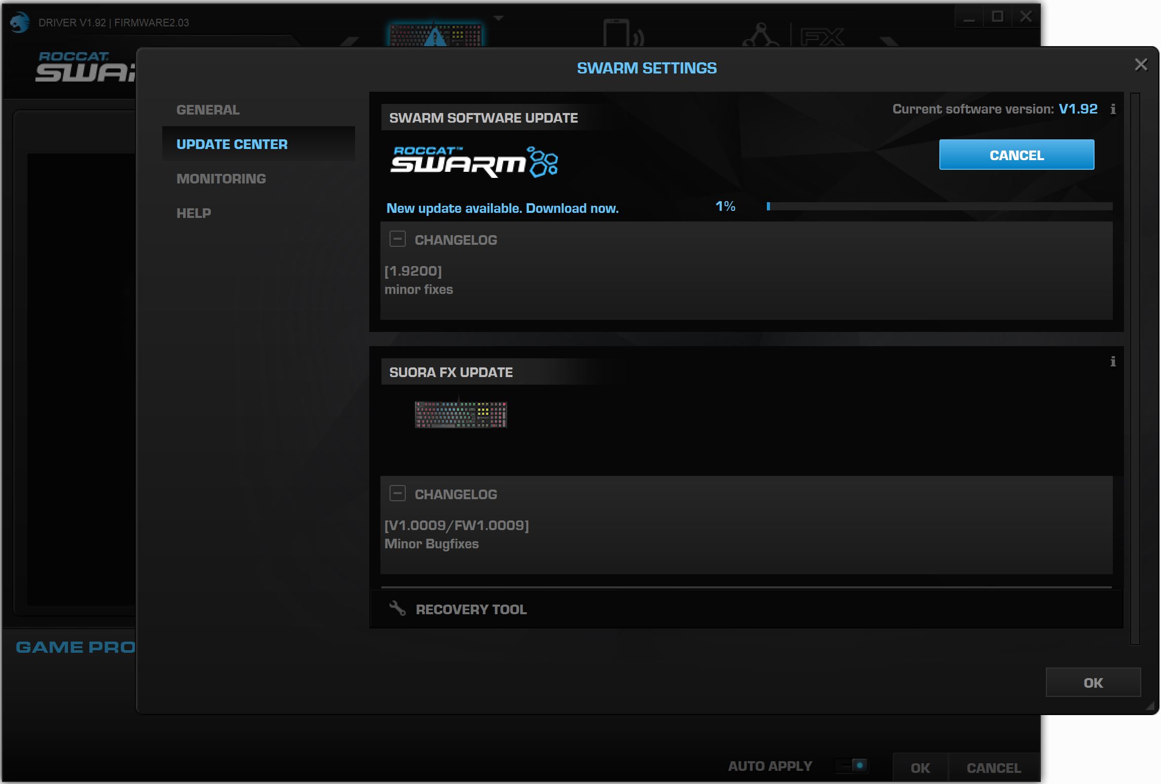
Task: Toggle Auto Apply switch in main window
Action: 852,766
